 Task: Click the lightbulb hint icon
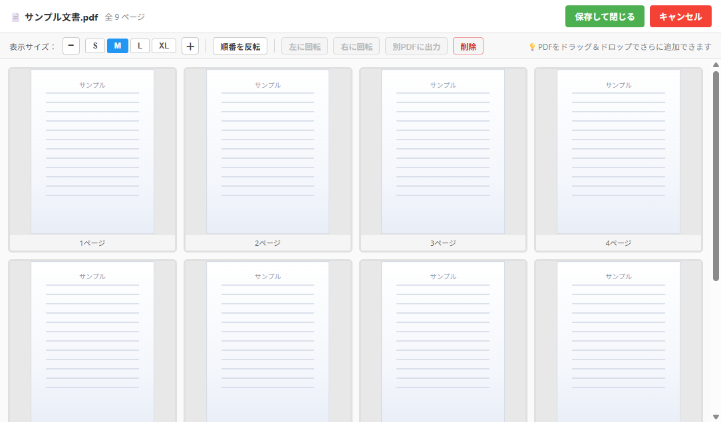tap(532, 47)
